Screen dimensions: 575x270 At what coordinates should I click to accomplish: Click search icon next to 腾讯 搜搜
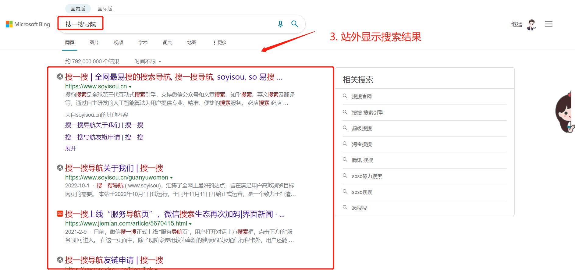345,160
